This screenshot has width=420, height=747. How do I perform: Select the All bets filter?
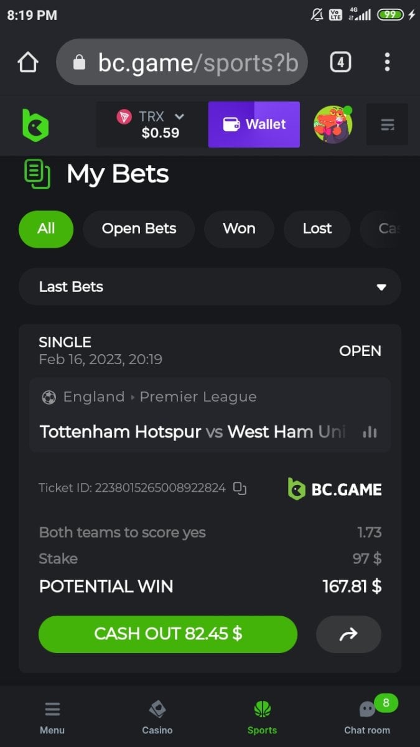pyautogui.click(x=46, y=228)
